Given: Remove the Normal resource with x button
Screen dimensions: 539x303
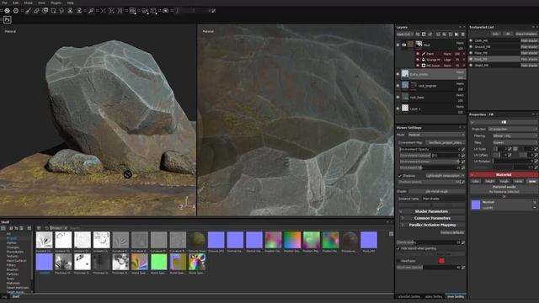Looking at the screenshot, I should point(535,202).
